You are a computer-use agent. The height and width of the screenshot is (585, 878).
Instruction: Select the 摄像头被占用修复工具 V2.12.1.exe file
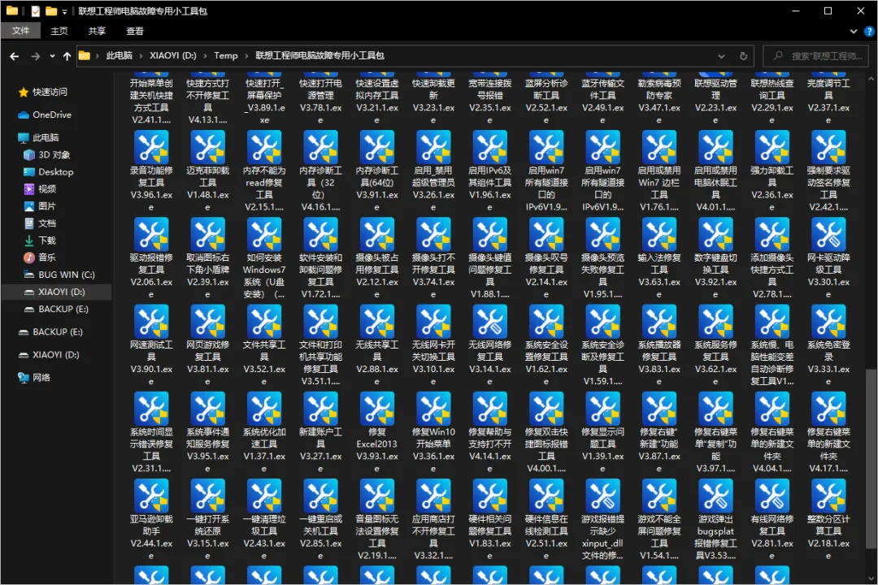pos(377,258)
